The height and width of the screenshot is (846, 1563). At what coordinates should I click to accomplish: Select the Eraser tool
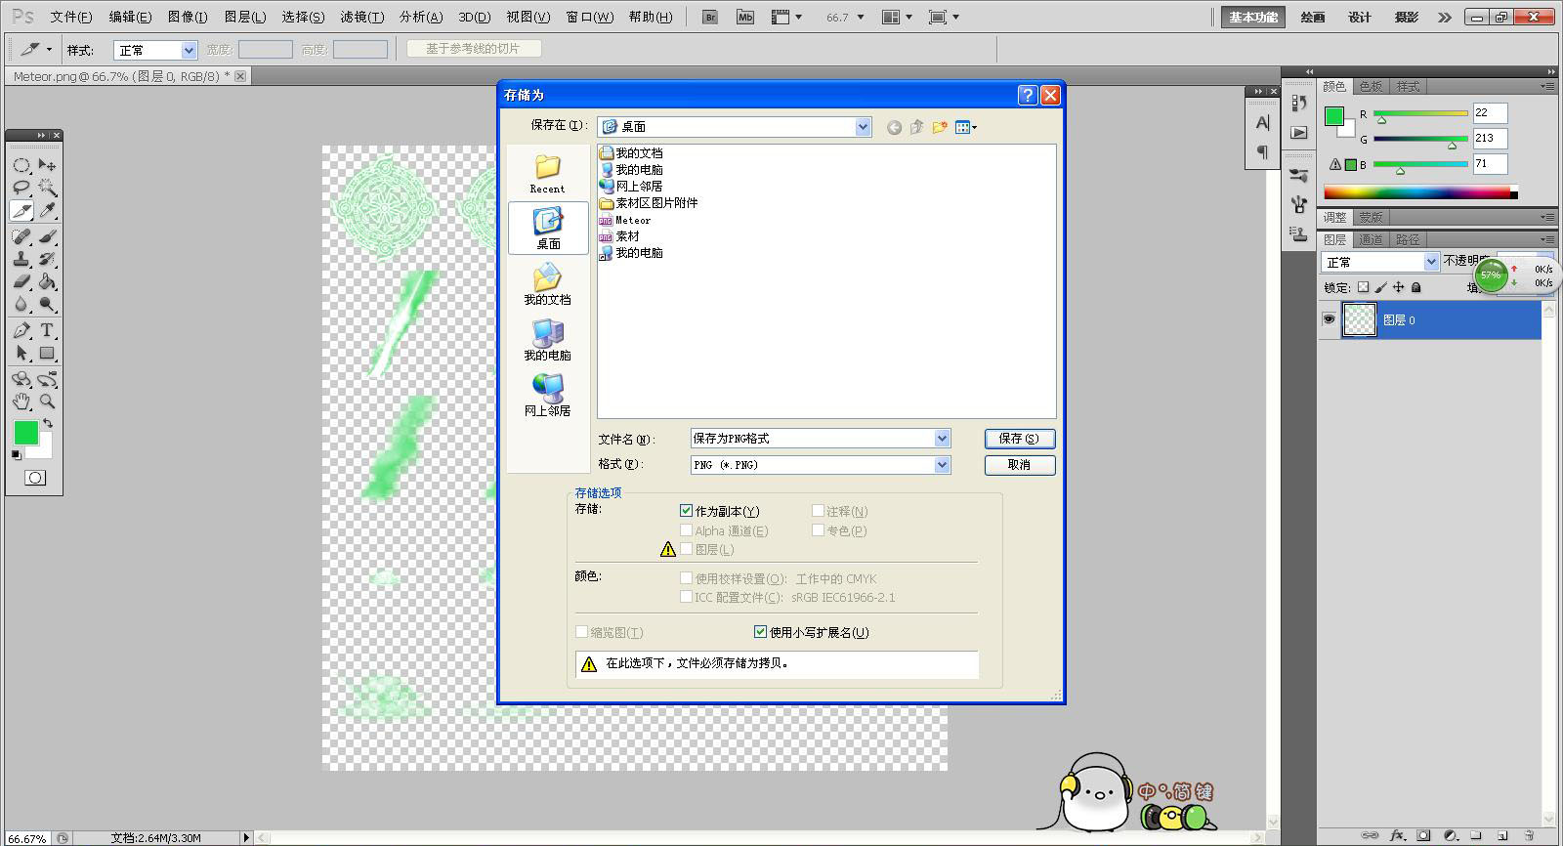(21, 281)
